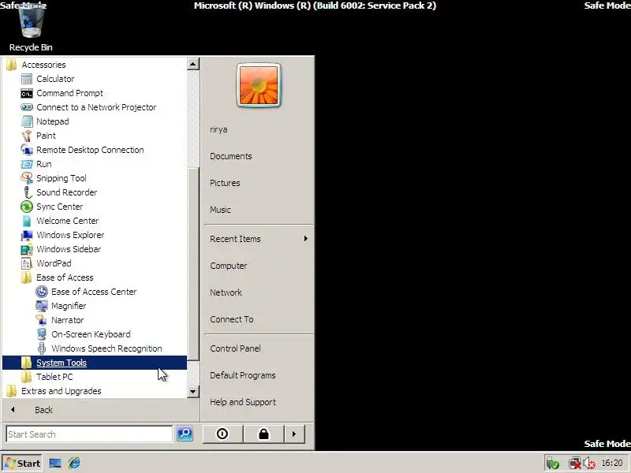Open Paint via its brush icon
The height and width of the screenshot is (473, 631).
coord(27,136)
